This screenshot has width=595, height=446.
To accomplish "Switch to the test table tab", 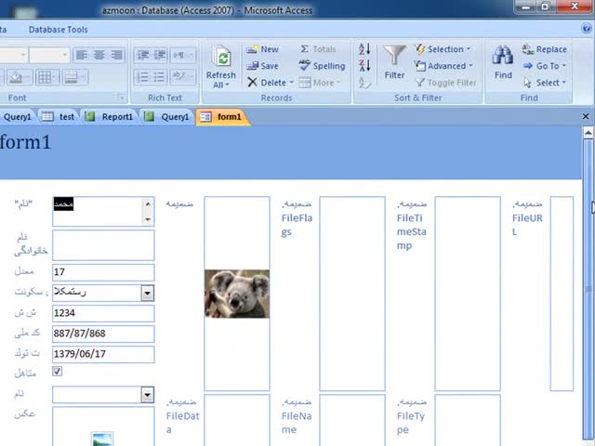I will pyautogui.click(x=59, y=117).
